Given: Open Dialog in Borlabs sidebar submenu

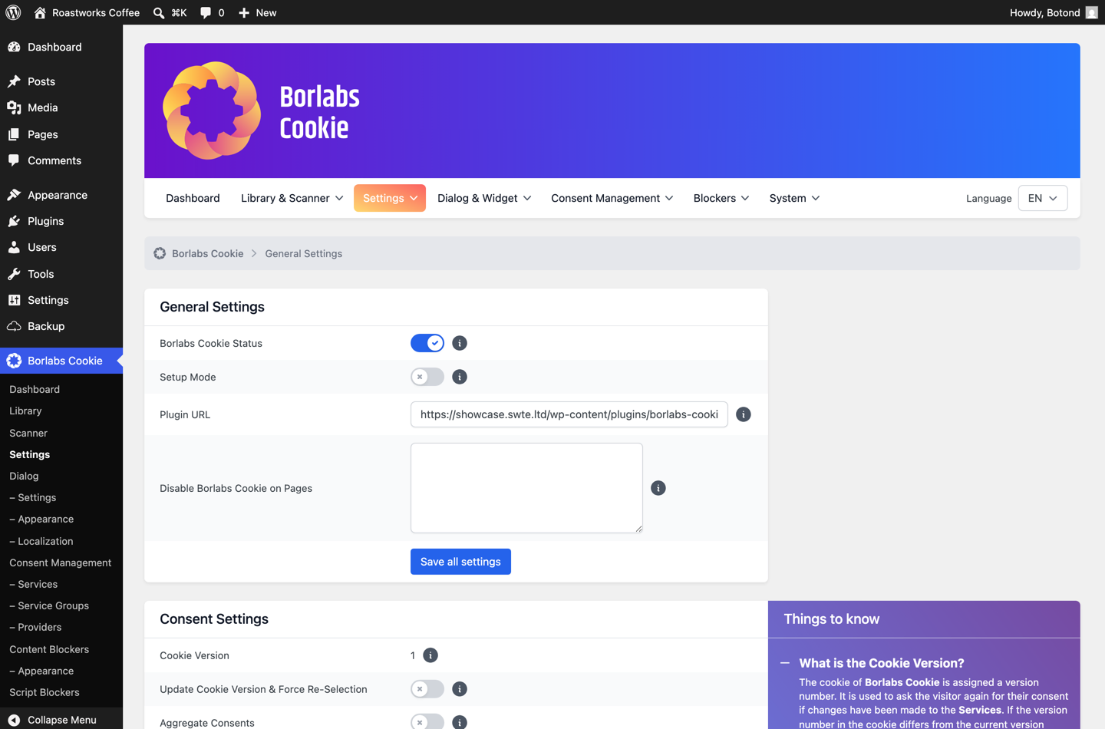Looking at the screenshot, I should (24, 476).
